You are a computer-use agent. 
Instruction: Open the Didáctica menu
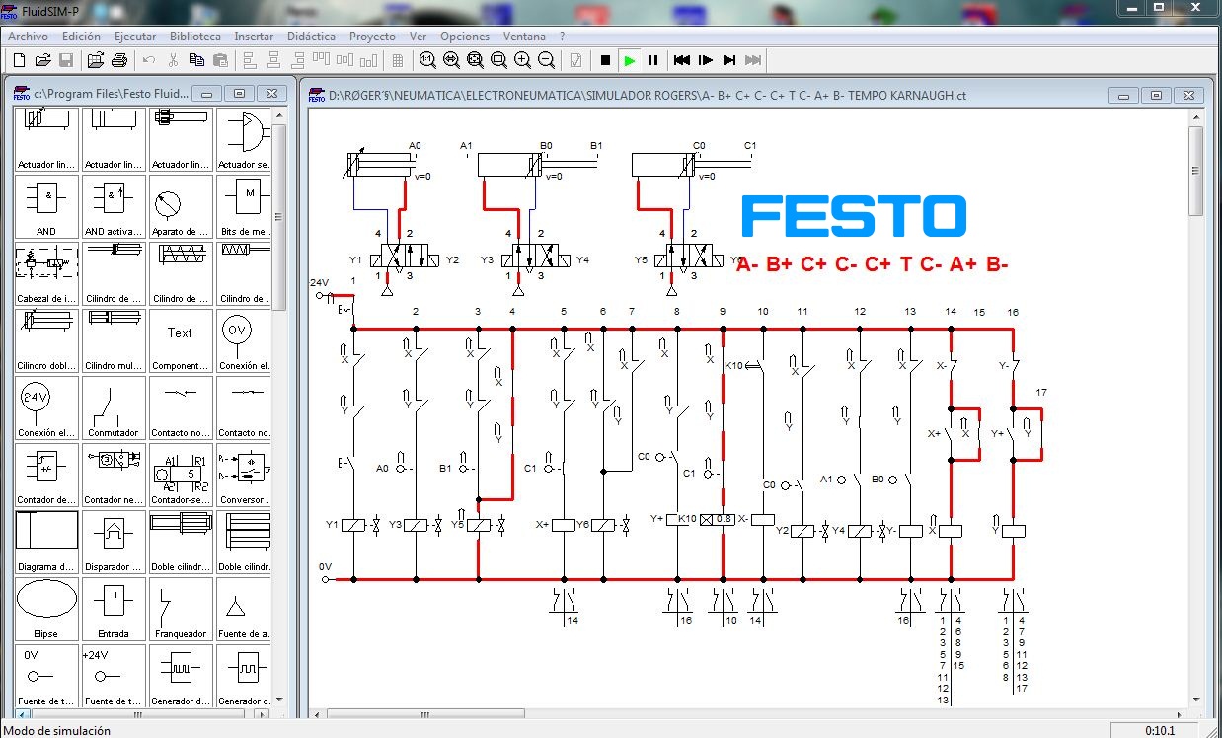[311, 37]
